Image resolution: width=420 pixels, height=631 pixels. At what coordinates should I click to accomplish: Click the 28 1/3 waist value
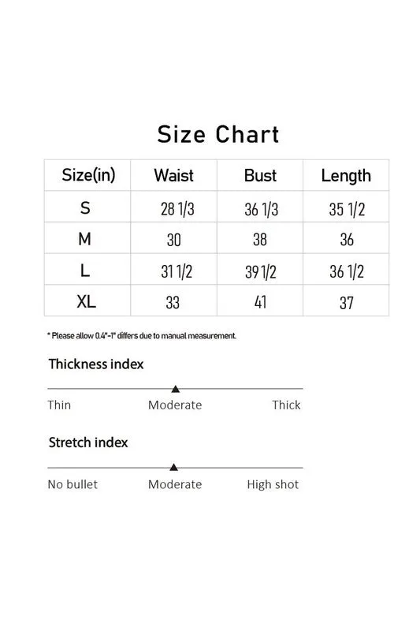click(x=177, y=209)
